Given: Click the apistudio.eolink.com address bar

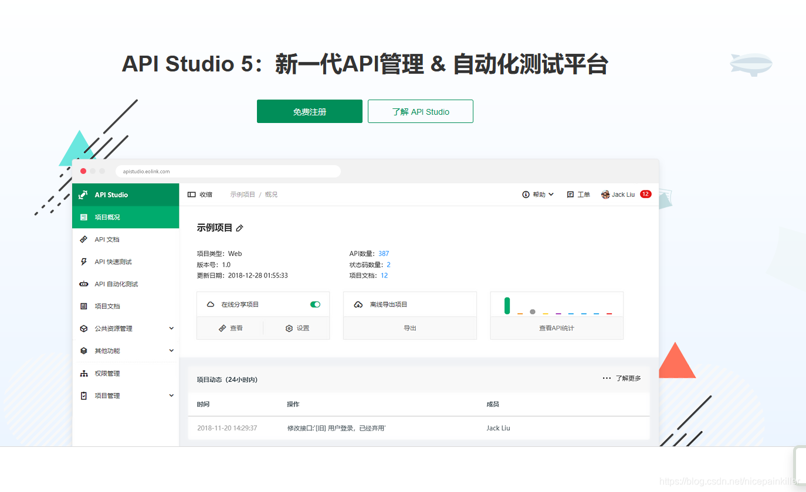Looking at the screenshot, I should (x=228, y=171).
